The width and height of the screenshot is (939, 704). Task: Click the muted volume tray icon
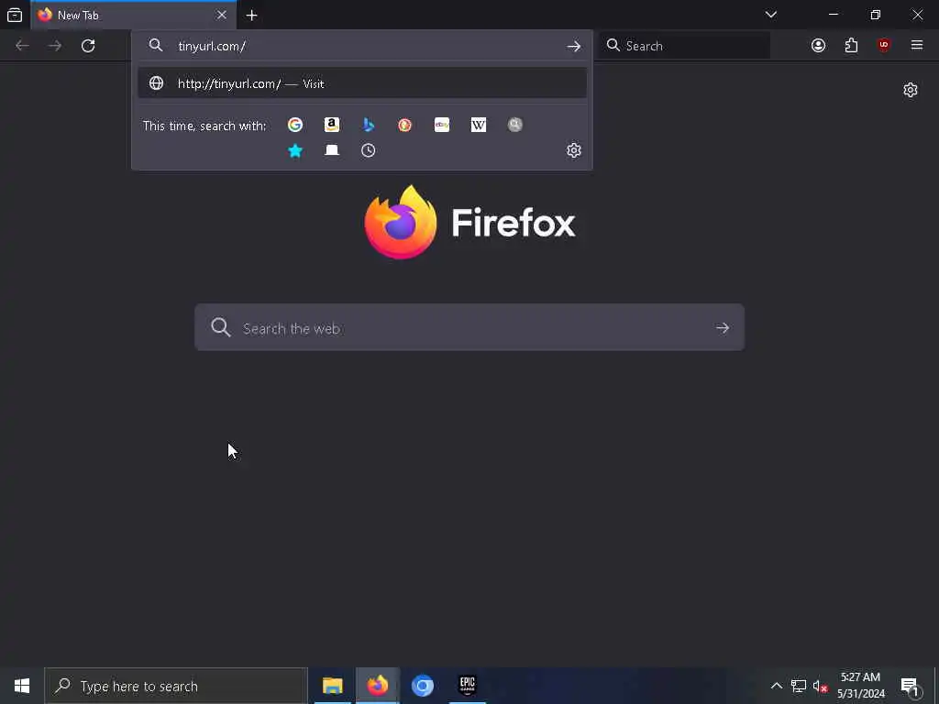(x=820, y=686)
